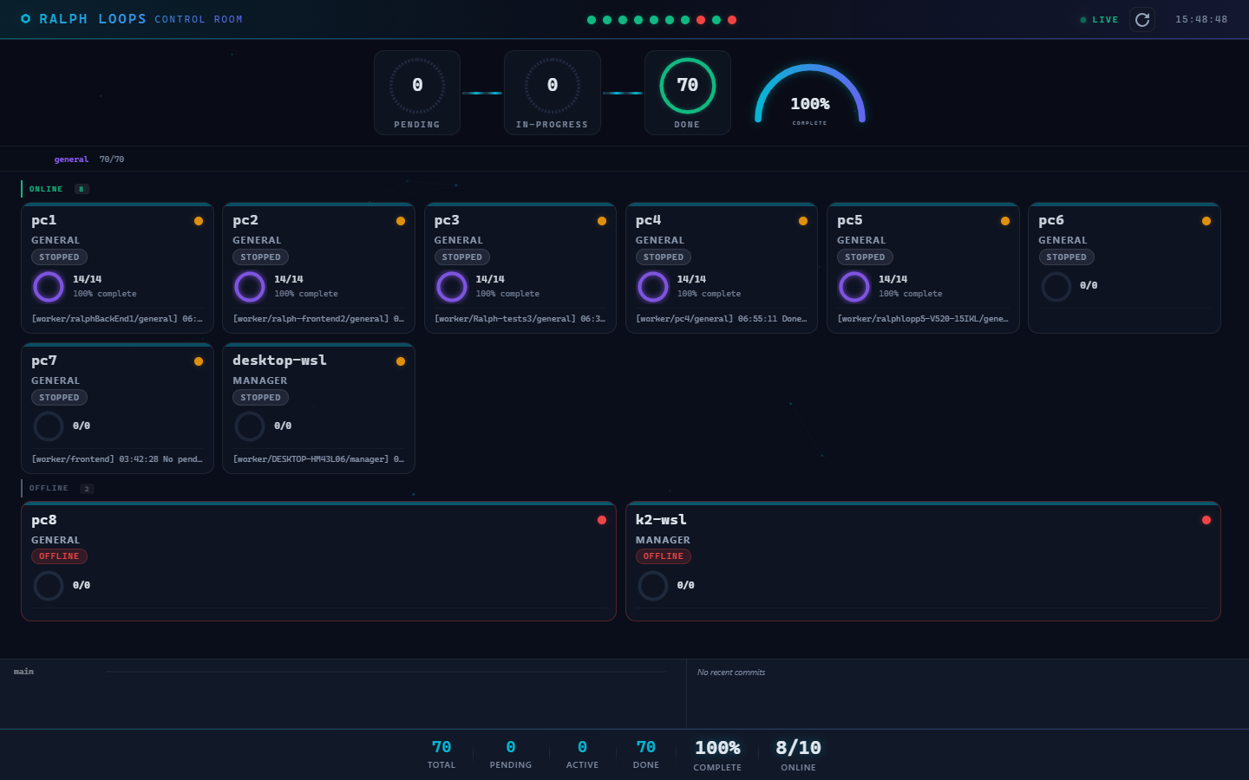Screen dimensions: 1249x780
Task: Click pc4's purple progress ring
Action: [653, 286]
